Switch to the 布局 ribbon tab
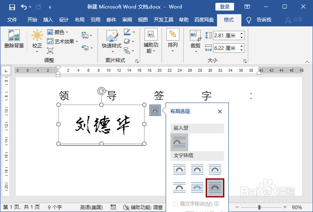 tap(79, 20)
